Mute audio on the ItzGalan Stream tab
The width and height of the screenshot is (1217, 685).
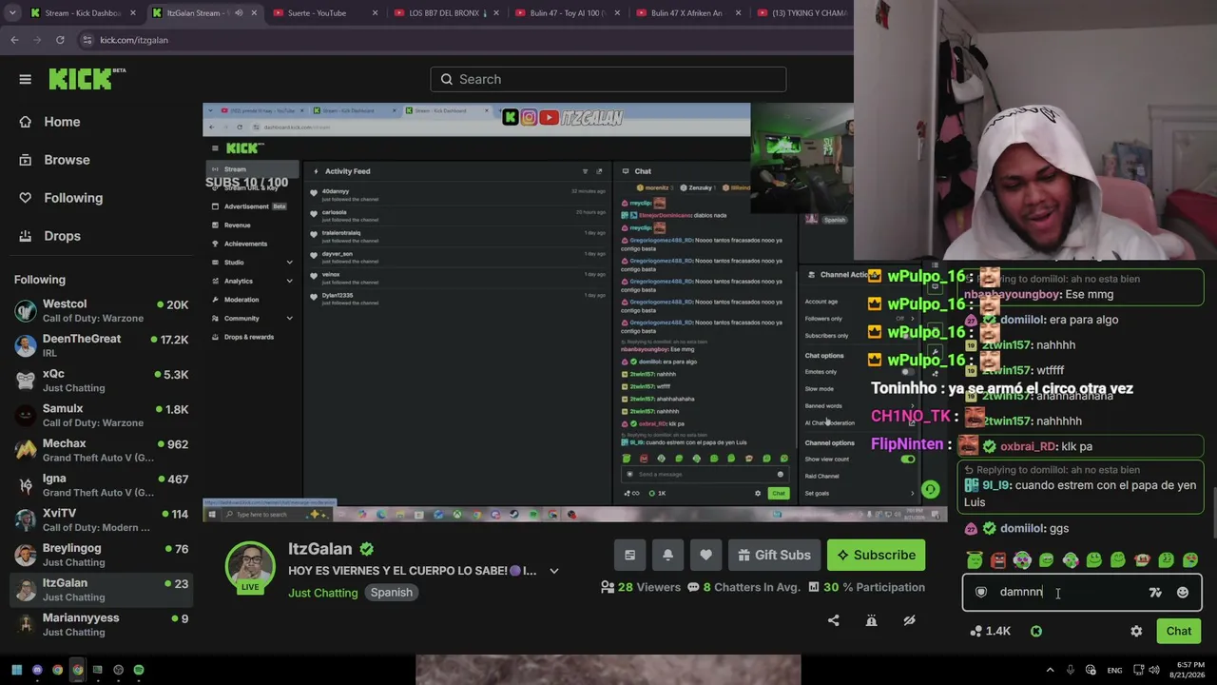(239, 13)
